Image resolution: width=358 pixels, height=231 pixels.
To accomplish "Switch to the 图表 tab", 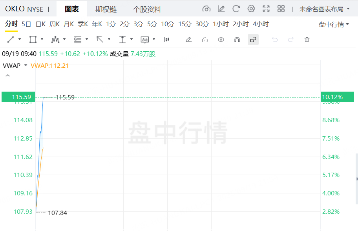I will click(72, 9).
